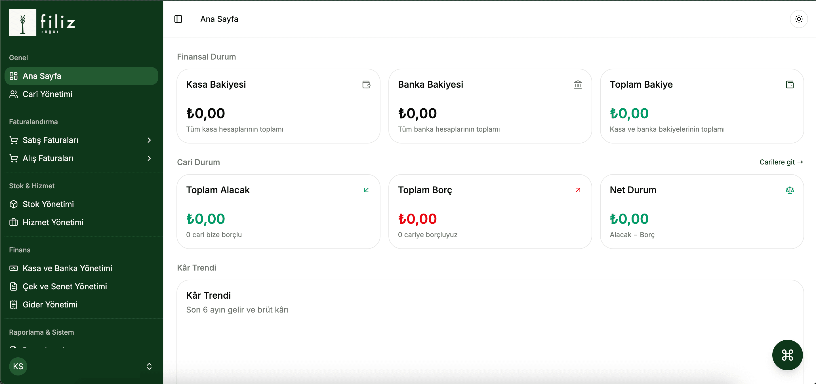Click the filiz logo in the sidebar
This screenshot has width=816, height=384.
coord(42,22)
